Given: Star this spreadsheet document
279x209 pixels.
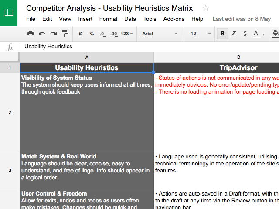Looking at the screenshot, I should coord(205,8).
